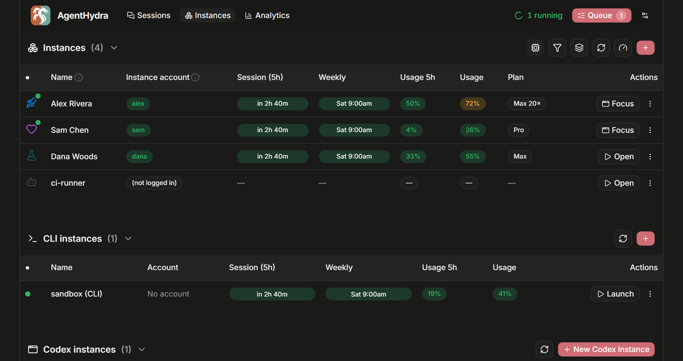Click Sam Chen's 26% usage badge

473,130
